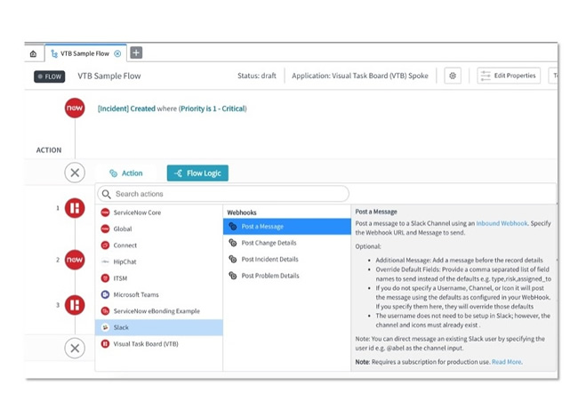Cancel action selection with top X circle
Image resolution: width=578 pixels, height=418 pixels.
(x=75, y=173)
